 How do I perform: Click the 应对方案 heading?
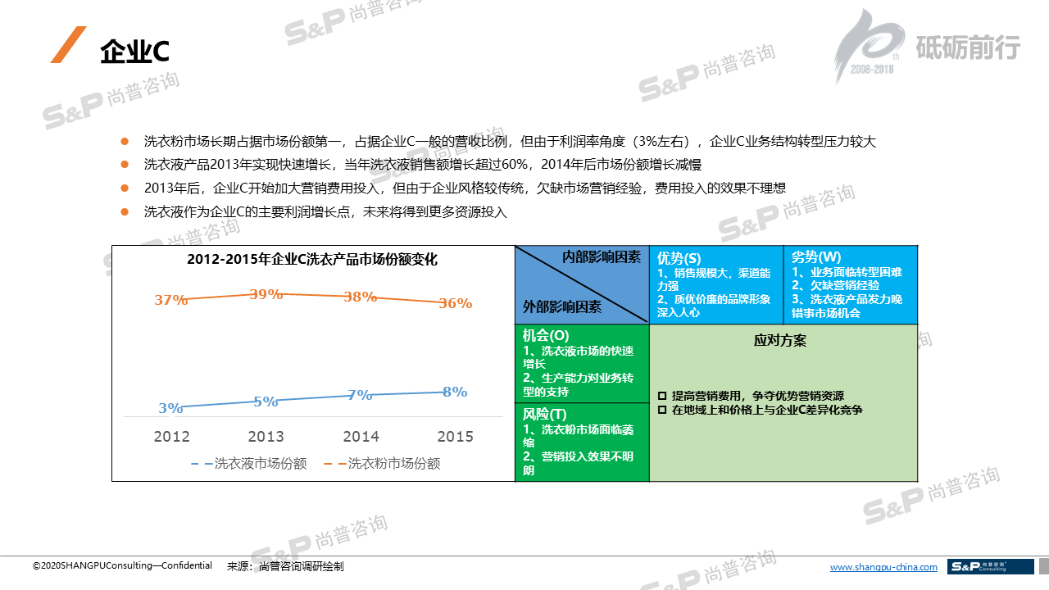pyautogui.click(x=779, y=341)
